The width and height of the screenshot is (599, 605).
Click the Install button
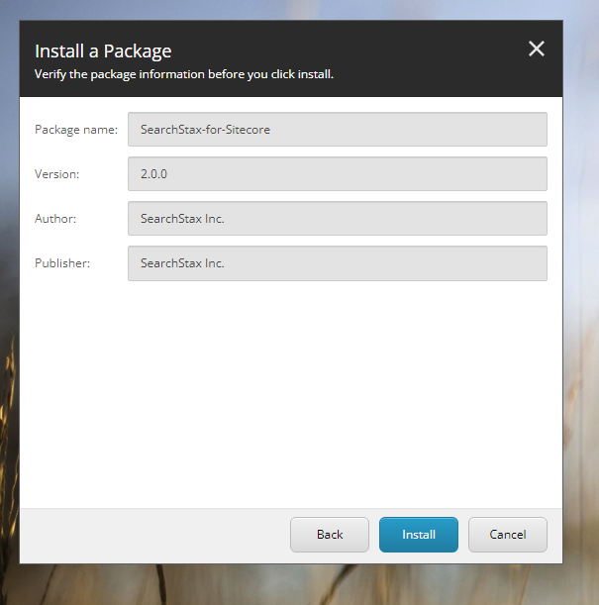coord(418,535)
